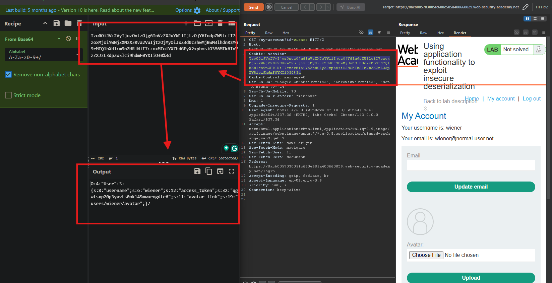
Task: Toggle line wrap in Request pane
Action: coord(370,32)
